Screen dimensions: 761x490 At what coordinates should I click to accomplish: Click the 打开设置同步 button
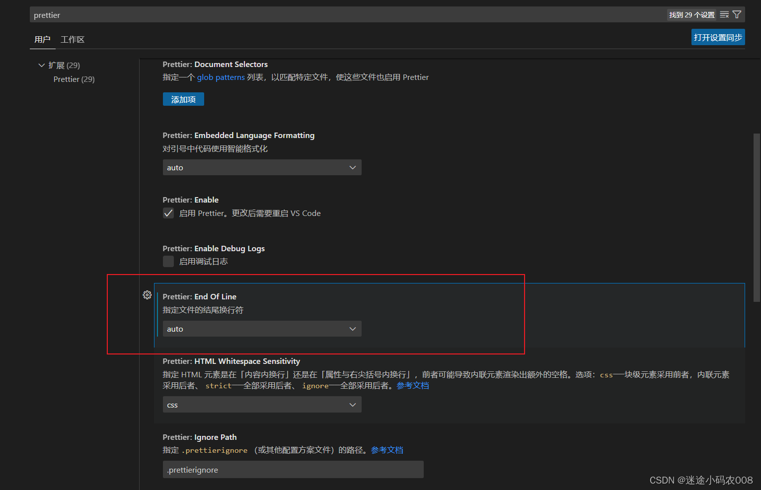click(x=718, y=37)
